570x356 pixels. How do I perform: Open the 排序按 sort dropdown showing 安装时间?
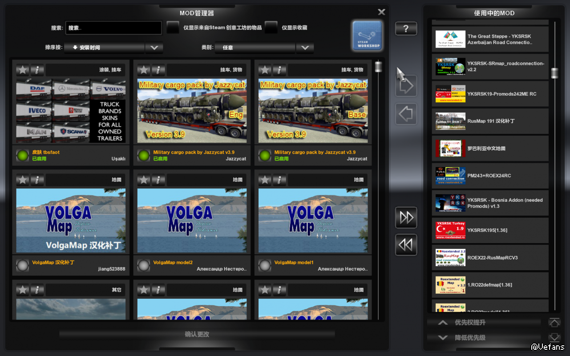(x=113, y=48)
